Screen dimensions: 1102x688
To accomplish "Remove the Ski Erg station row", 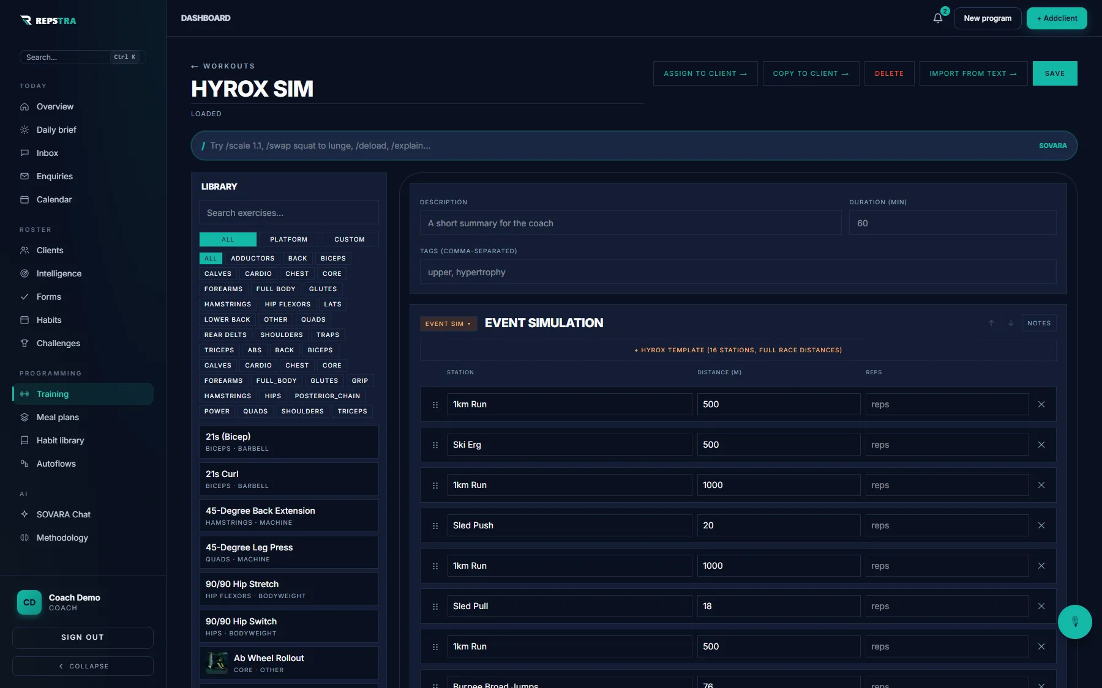I will tap(1041, 445).
